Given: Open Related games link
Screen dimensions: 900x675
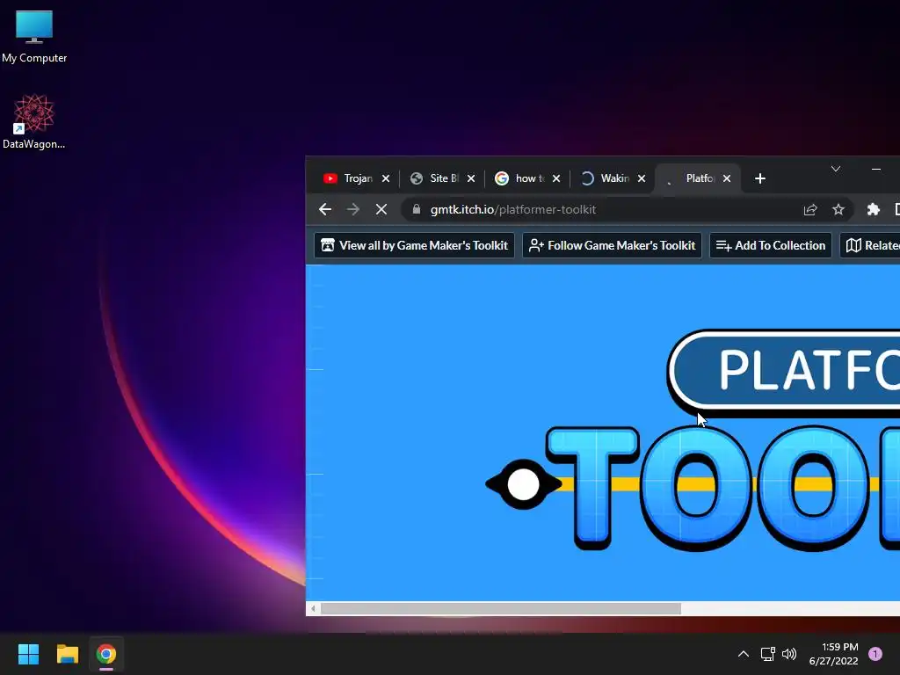Looking at the screenshot, I should click(870, 245).
